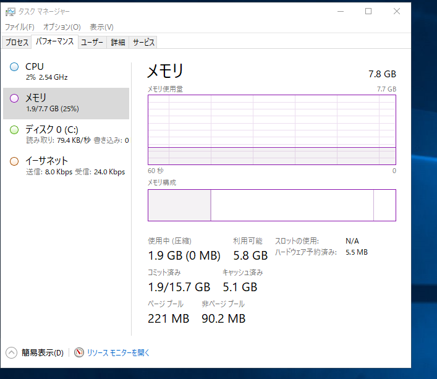Click the CPU blue circle icon
This screenshot has height=379, width=437.
[14, 67]
